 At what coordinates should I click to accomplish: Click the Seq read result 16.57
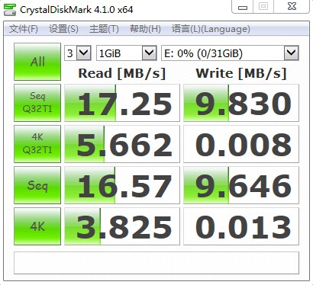pyautogui.click(x=122, y=185)
